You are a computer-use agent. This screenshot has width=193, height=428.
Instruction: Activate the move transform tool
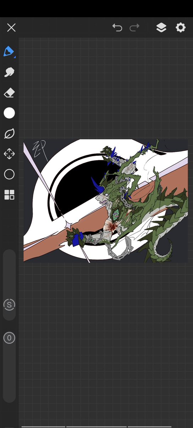9,154
